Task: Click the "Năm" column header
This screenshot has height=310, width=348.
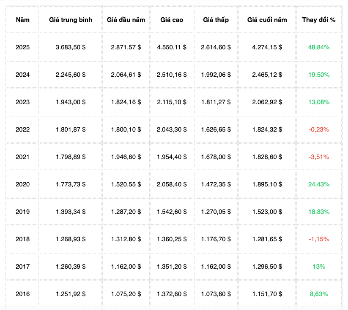Action: coord(22,20)
